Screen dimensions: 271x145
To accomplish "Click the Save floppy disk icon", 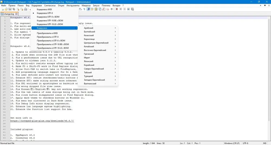I will pyautogui.click(x=10, y=9).
